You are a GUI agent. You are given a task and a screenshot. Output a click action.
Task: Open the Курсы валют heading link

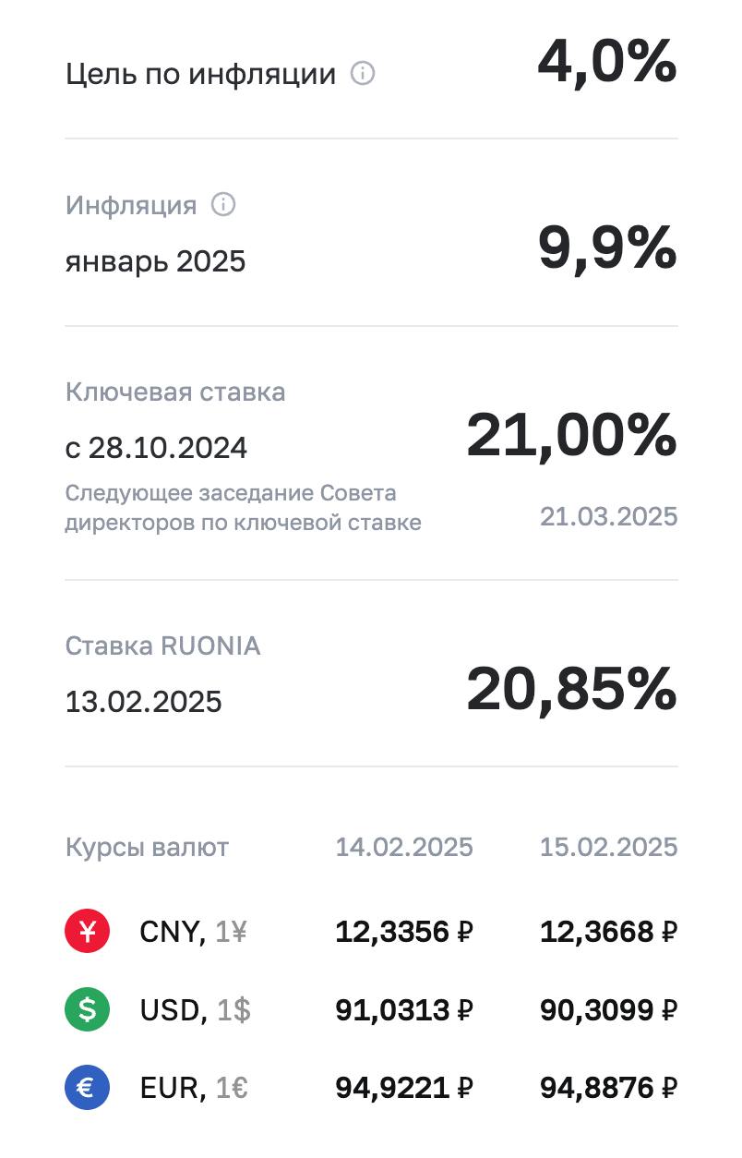[x=147, y=847]
